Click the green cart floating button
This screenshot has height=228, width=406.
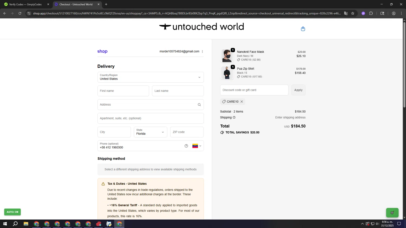(392, 213)
